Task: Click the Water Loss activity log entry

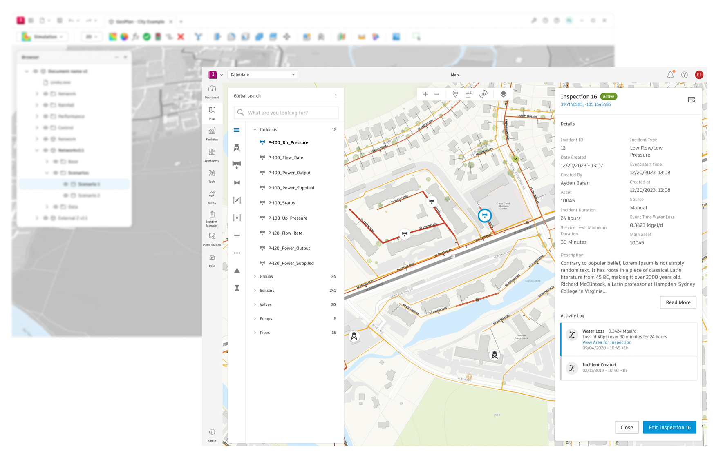Action: point(629,340)
